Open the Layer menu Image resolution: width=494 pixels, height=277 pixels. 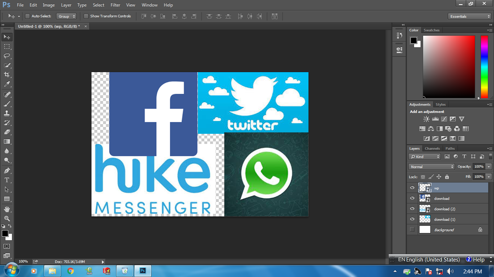66,5
